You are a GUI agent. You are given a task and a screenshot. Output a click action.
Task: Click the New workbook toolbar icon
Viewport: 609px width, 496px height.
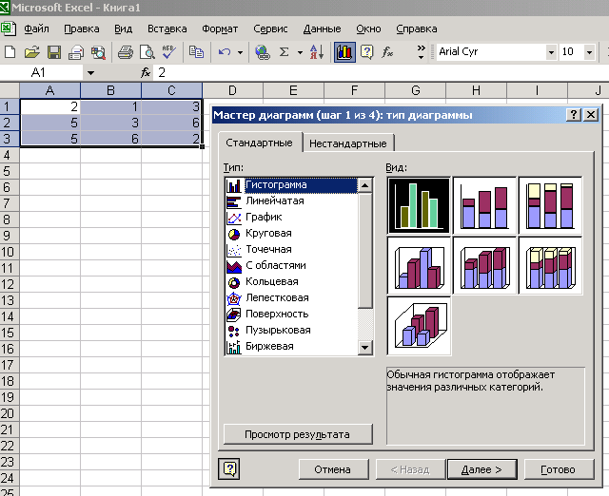point(10,51)
